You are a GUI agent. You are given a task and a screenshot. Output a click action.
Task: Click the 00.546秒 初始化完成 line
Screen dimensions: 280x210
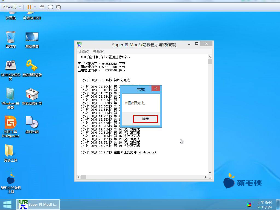tap(105, 80)
